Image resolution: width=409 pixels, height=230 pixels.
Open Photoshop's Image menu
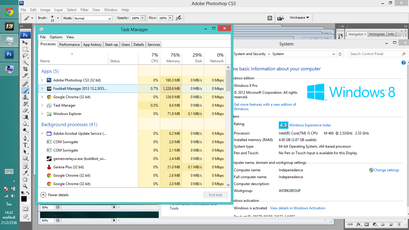(x=46, y=10)
